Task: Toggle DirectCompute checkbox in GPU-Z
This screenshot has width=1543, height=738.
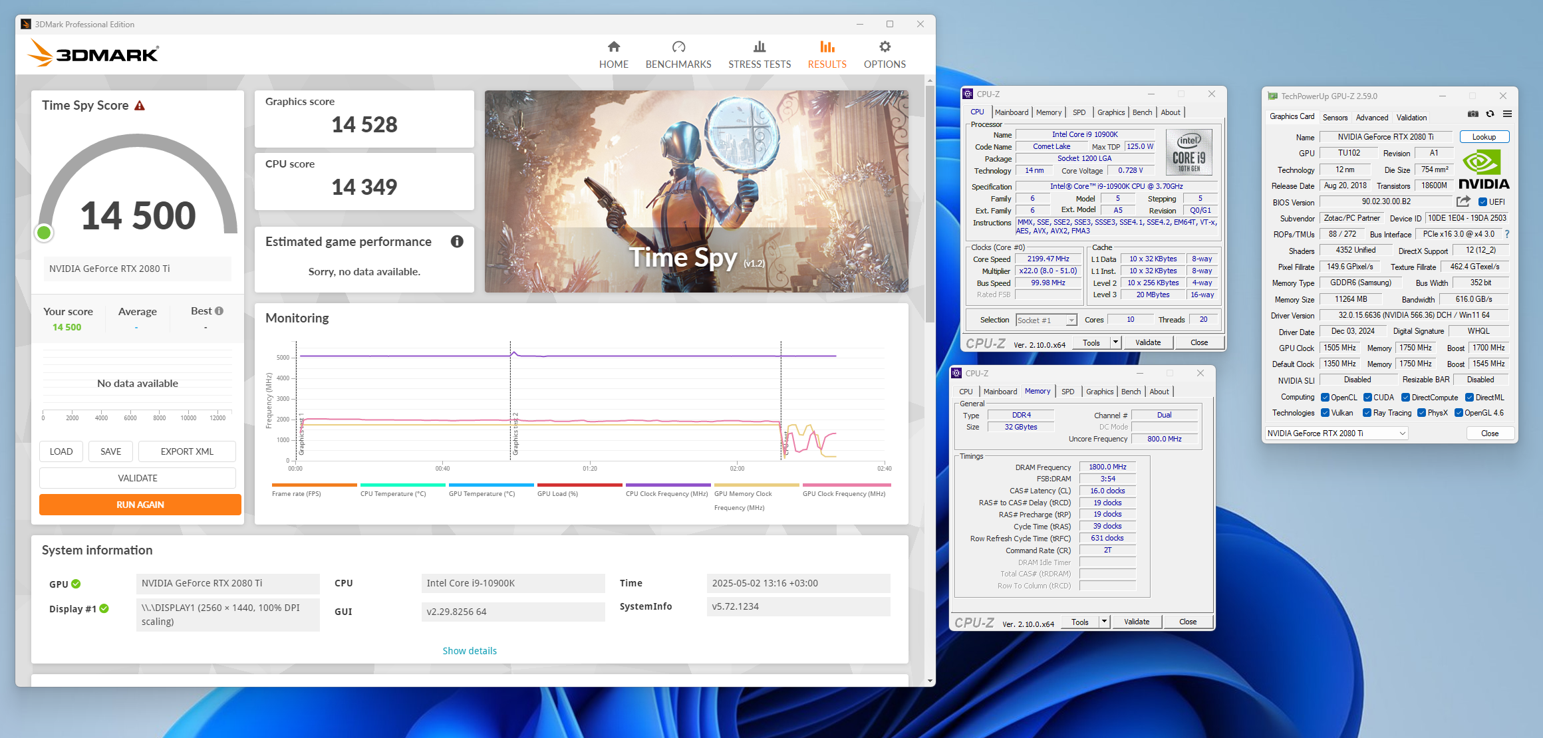Action: pyautogui.click(x=1405, y=398)
